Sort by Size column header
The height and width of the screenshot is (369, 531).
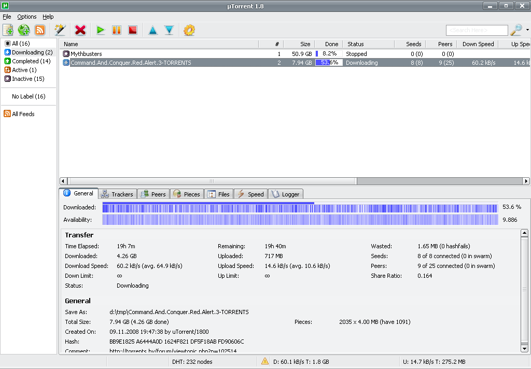tap(299, 44)
